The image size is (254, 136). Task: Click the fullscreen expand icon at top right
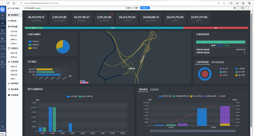(x=235, y=8)
